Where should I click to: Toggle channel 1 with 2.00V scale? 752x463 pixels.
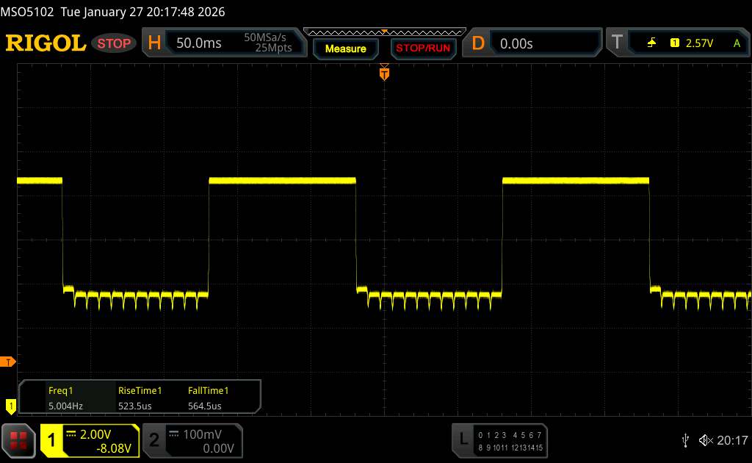click(90, 439)
